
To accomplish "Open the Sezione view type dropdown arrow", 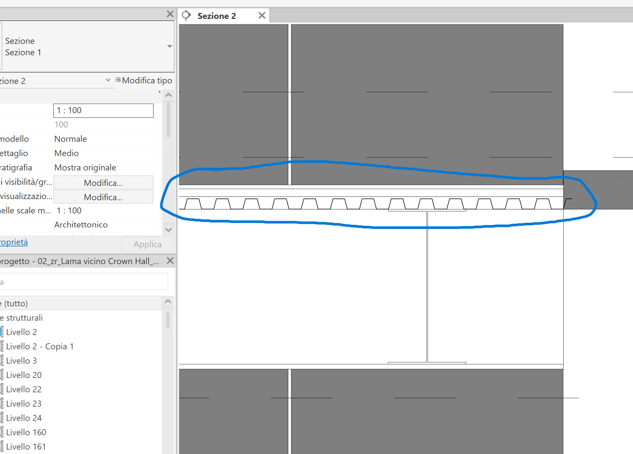I will (170, 46).
